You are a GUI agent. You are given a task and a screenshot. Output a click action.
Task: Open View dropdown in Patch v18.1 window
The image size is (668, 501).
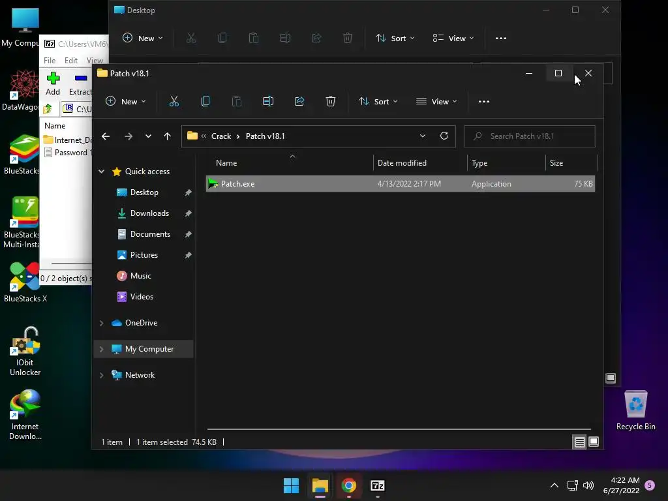(436, 101)
